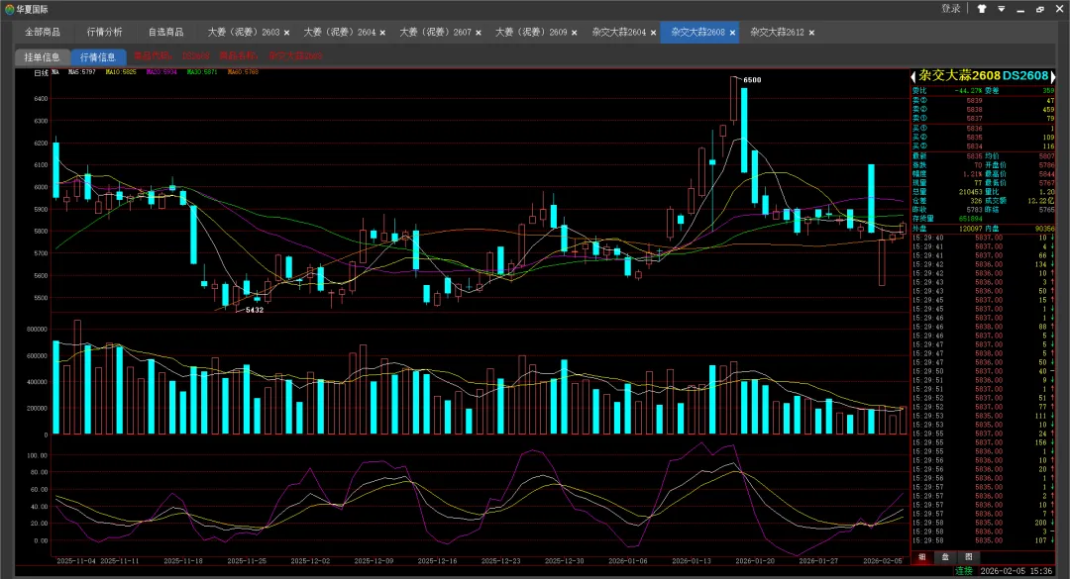
Task: Close the 大姜（泥姜）2604 tab
Action: [382, 33]
